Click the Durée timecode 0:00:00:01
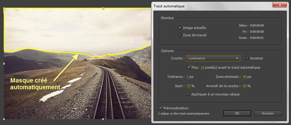The height and width of the screenshot is (125, 291). point(257,38)
